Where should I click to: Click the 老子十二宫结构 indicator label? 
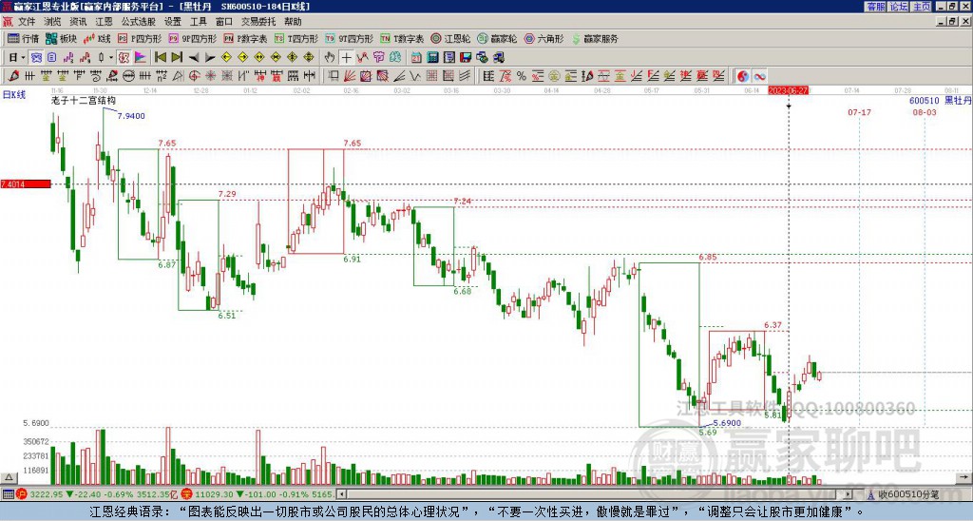[84, 100]
